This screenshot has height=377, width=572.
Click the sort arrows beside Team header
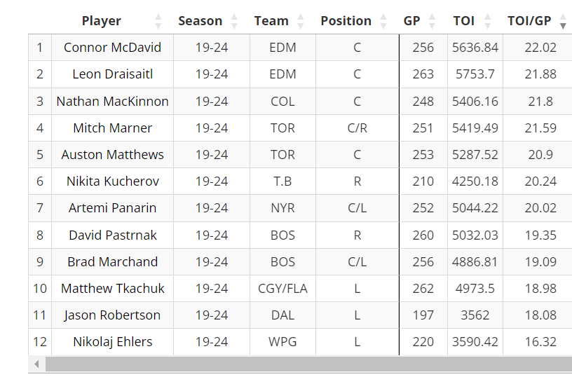(x=301, y=21)
